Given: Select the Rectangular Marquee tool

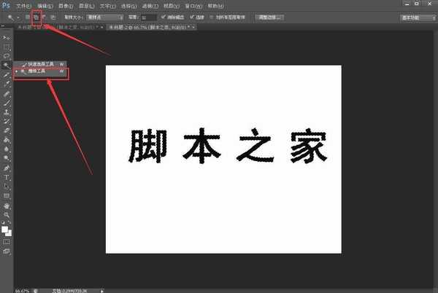Looking at the screenshot, I should [7, 46].
